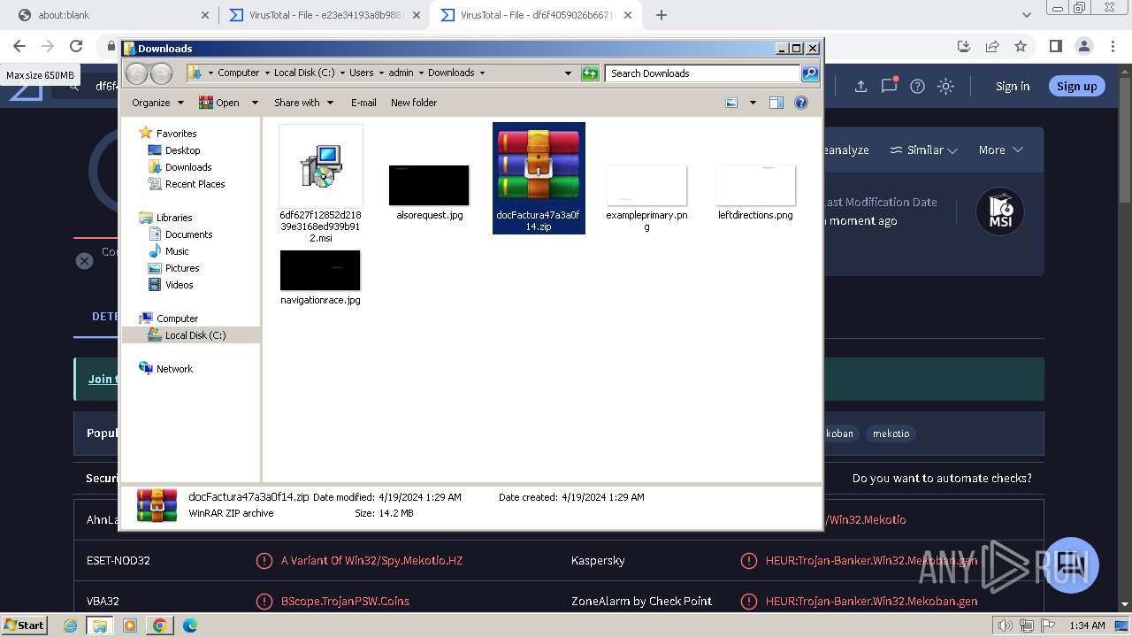The width and height of the screenshot is (1132, 637).
Task: Click the search magnifier in Downloads window
Action: (x=809, y=73)
